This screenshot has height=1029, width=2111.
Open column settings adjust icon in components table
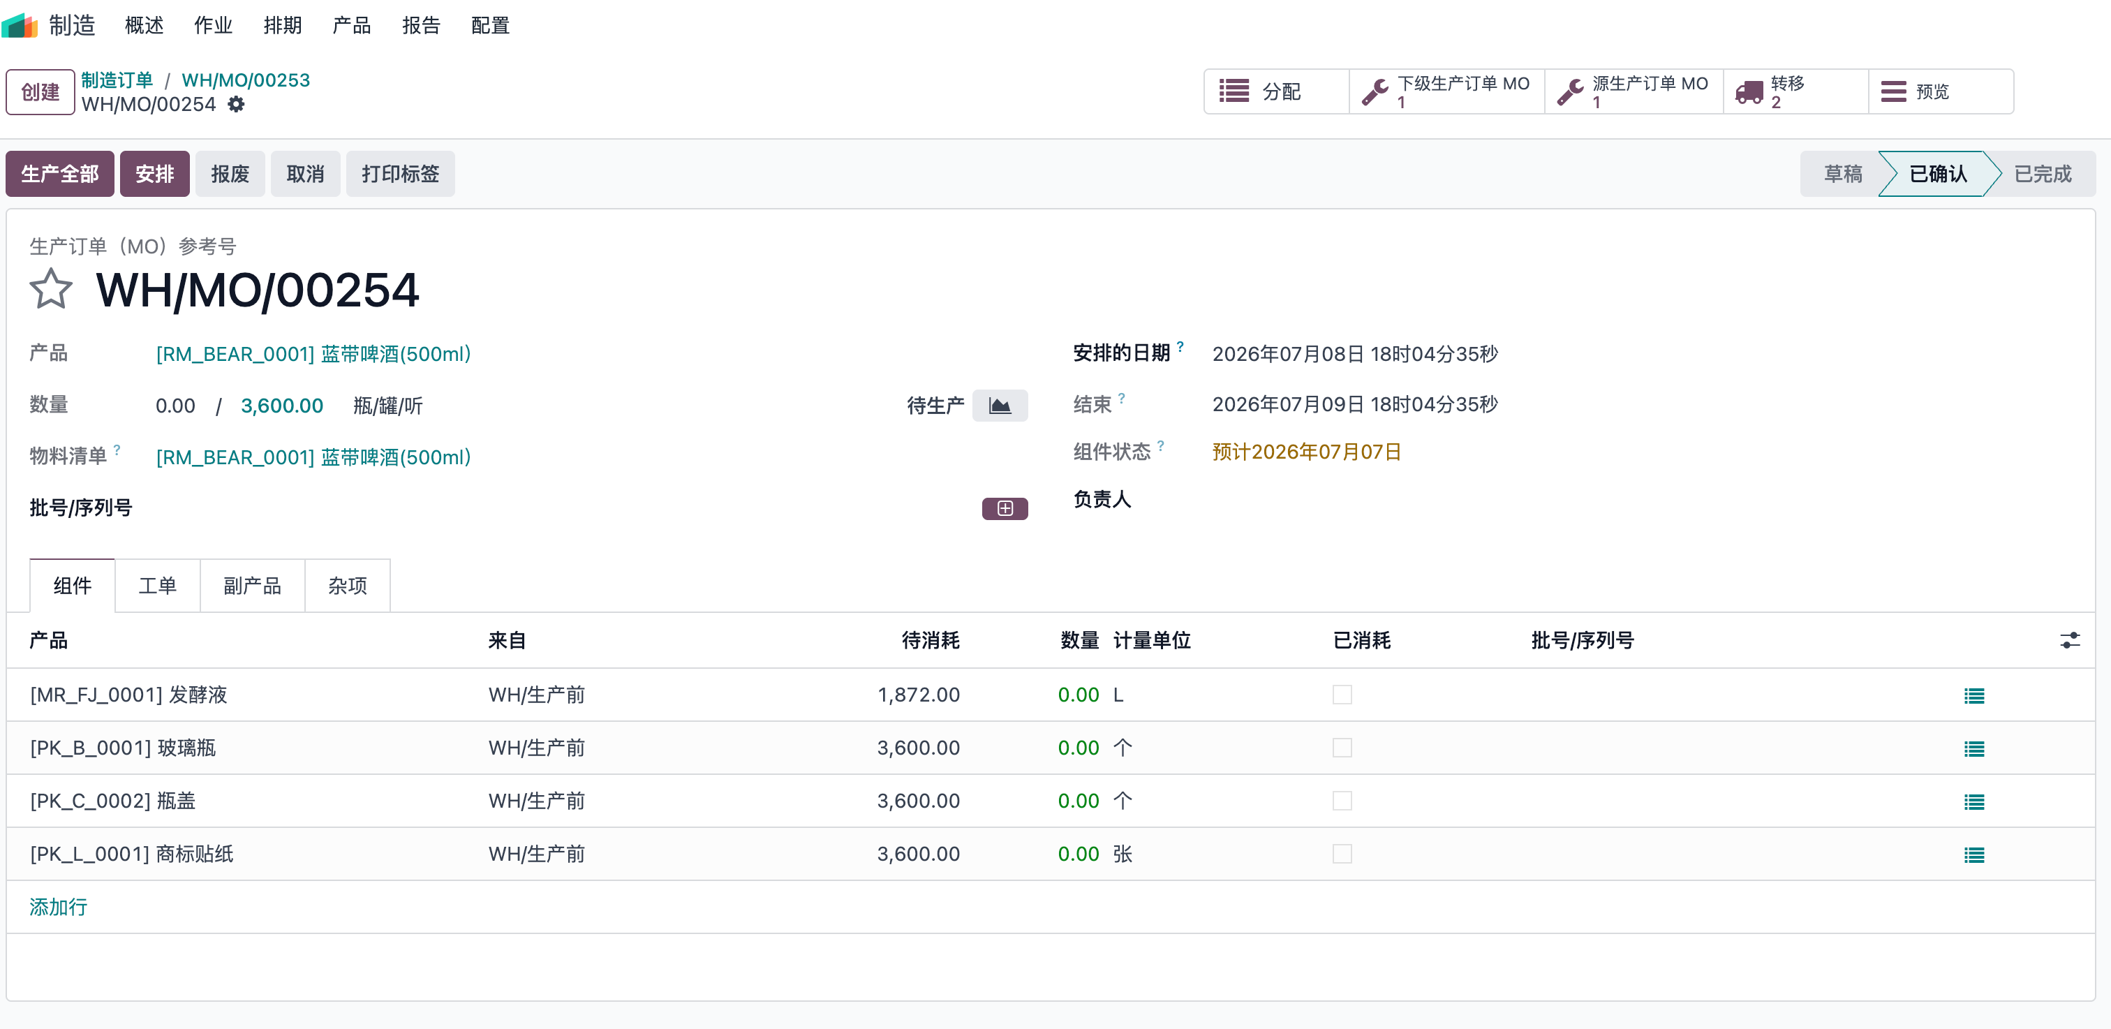[2069, 640]
